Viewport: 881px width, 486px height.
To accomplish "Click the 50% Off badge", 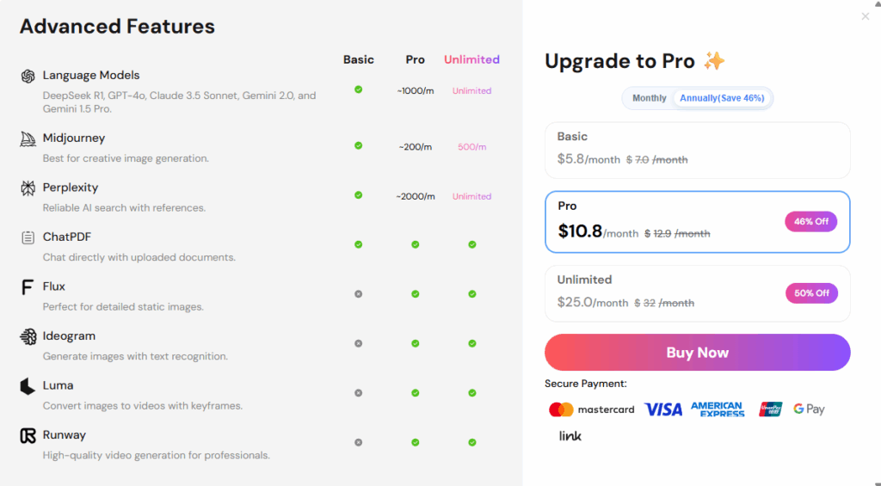I will 811,293.
